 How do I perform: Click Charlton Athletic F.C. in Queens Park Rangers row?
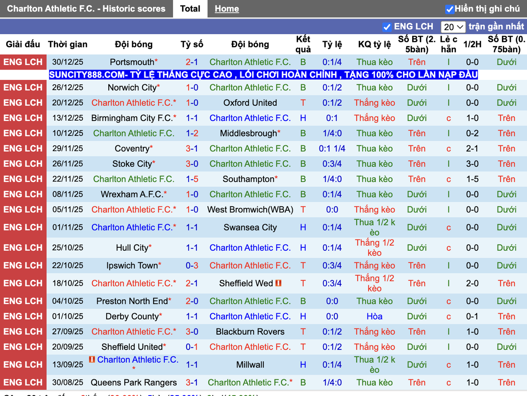(248, 382)
